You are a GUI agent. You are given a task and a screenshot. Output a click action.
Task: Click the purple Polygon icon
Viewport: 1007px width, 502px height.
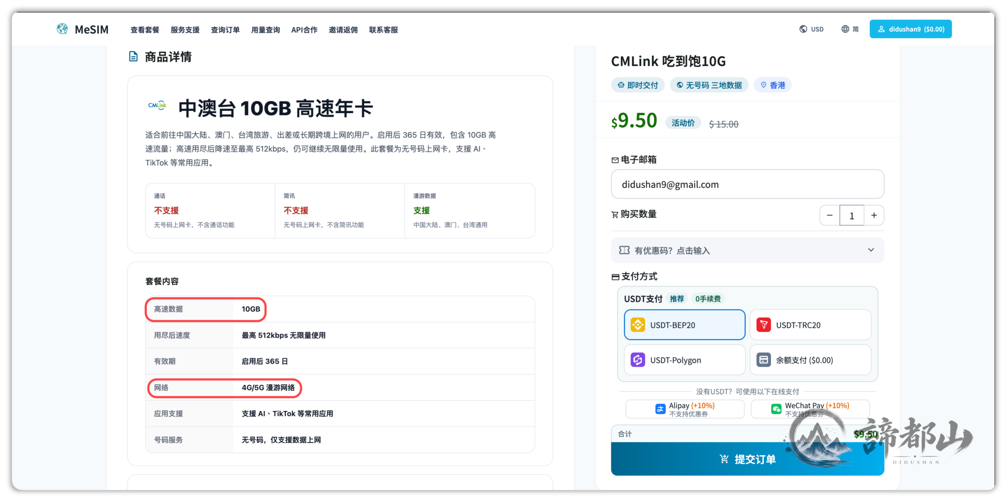(638, 360)
